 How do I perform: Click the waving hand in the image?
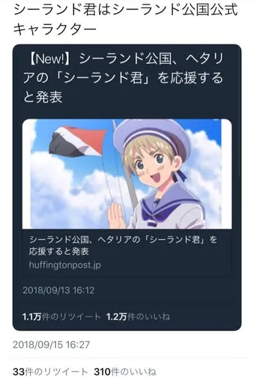(x=117, y=216)
